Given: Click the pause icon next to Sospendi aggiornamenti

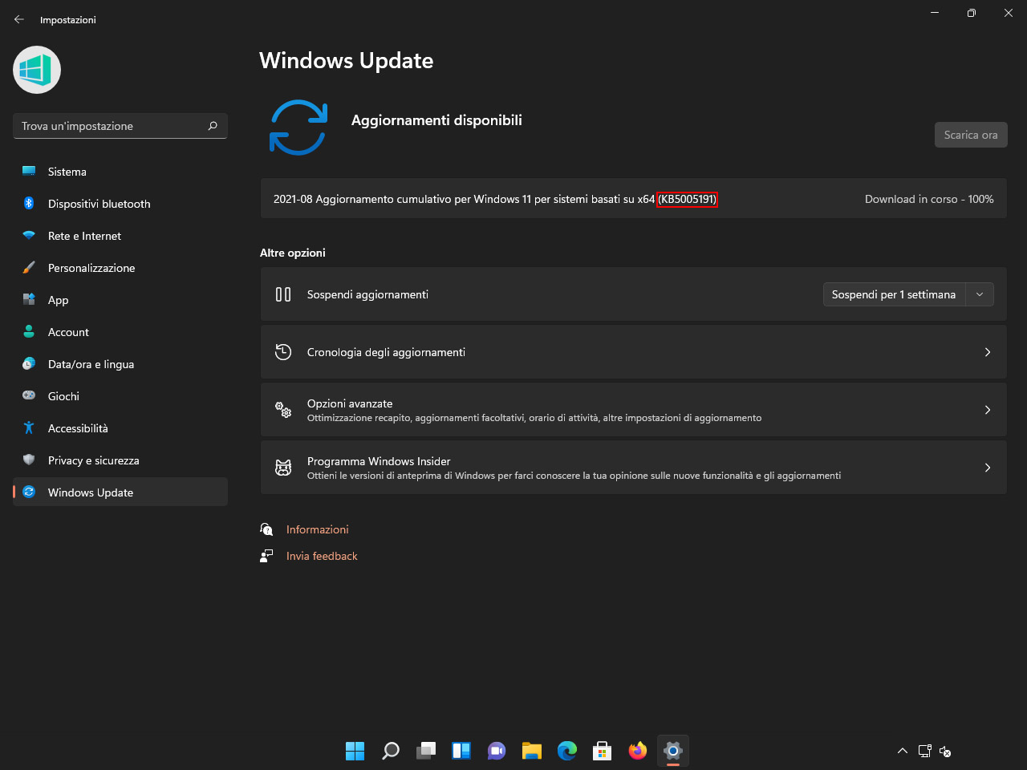Looking at the screenshot, I should (x=283, y=294).
